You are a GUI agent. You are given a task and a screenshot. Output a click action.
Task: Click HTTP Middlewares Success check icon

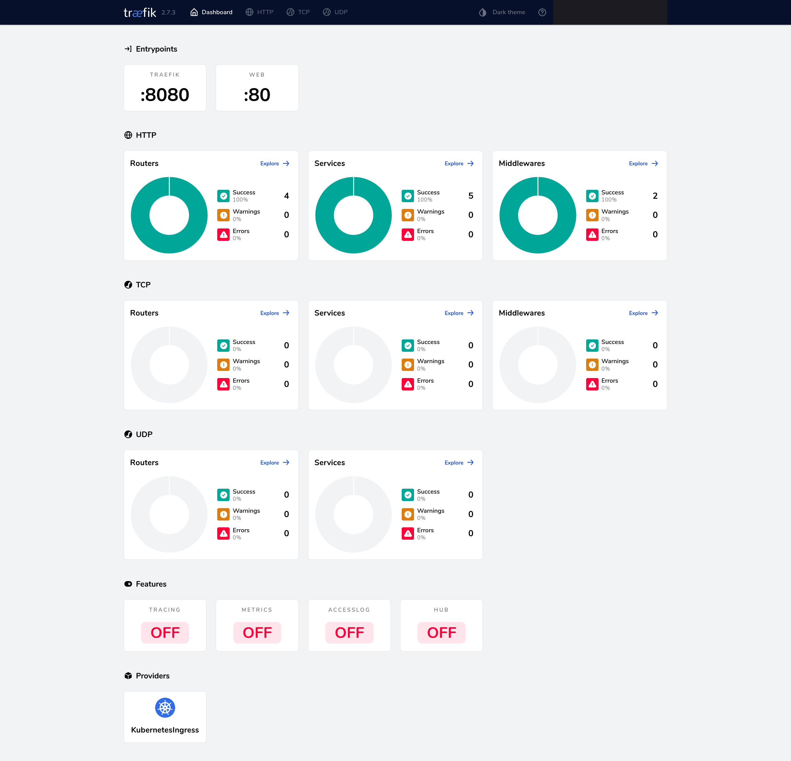click(x=592, y=196)
